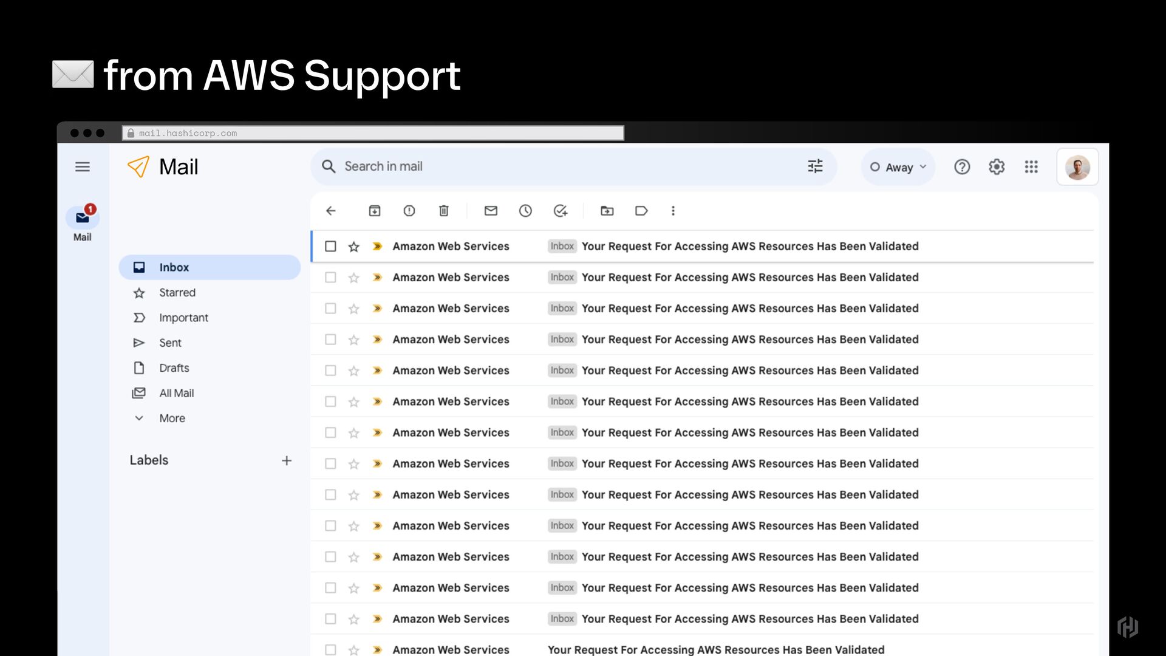Create new label with plus icon
The width and height of the screenshot is (1166, 656).
click(x=287, y=460)
